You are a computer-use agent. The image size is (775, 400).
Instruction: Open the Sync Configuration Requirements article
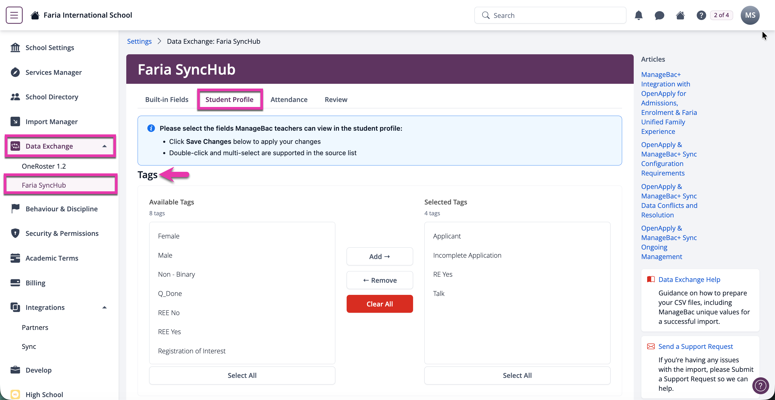[x=669, y=159]
